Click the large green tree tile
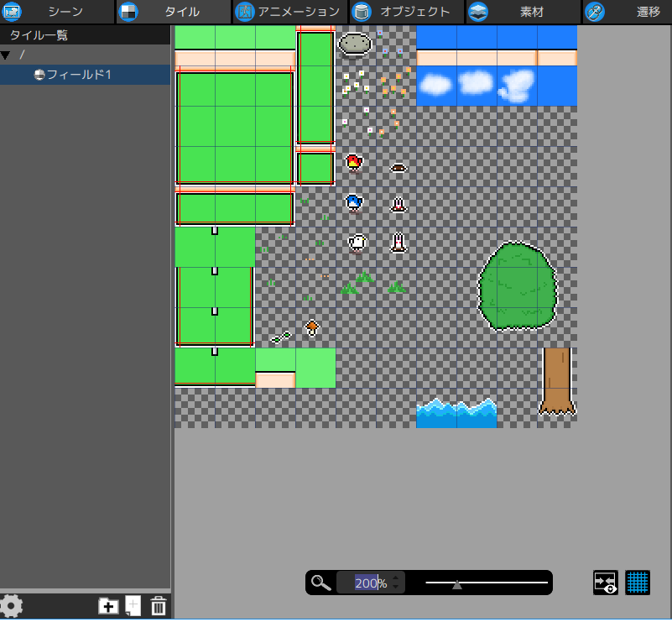This screenshot has height=622, width=672. point(518,285)
